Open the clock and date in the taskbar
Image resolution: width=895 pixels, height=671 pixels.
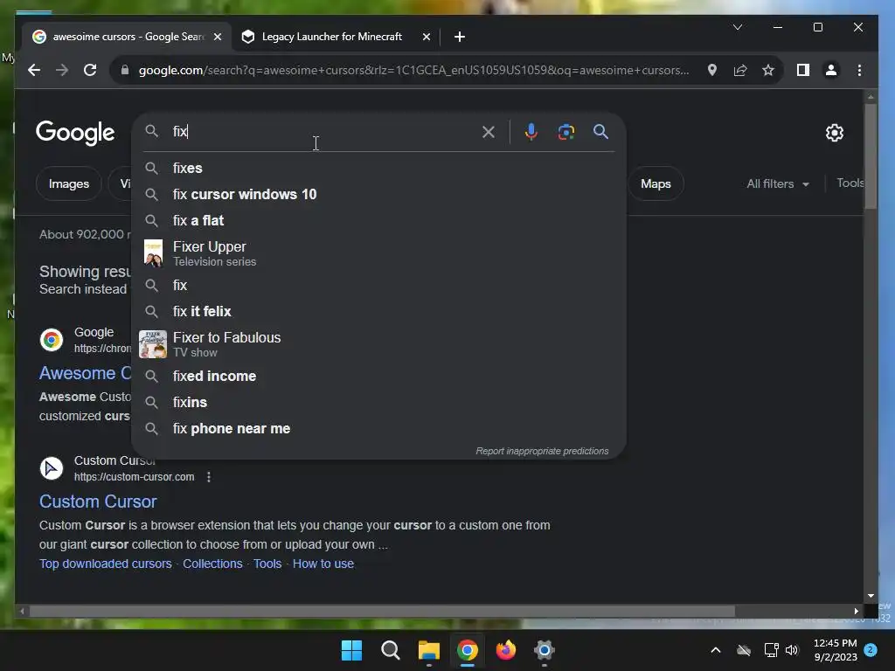[835, 650]
